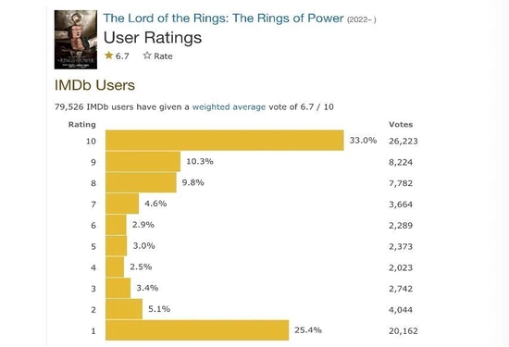Screen dimensions: 509x347
Task: Click the Rating column header
Action: (82, 125)
